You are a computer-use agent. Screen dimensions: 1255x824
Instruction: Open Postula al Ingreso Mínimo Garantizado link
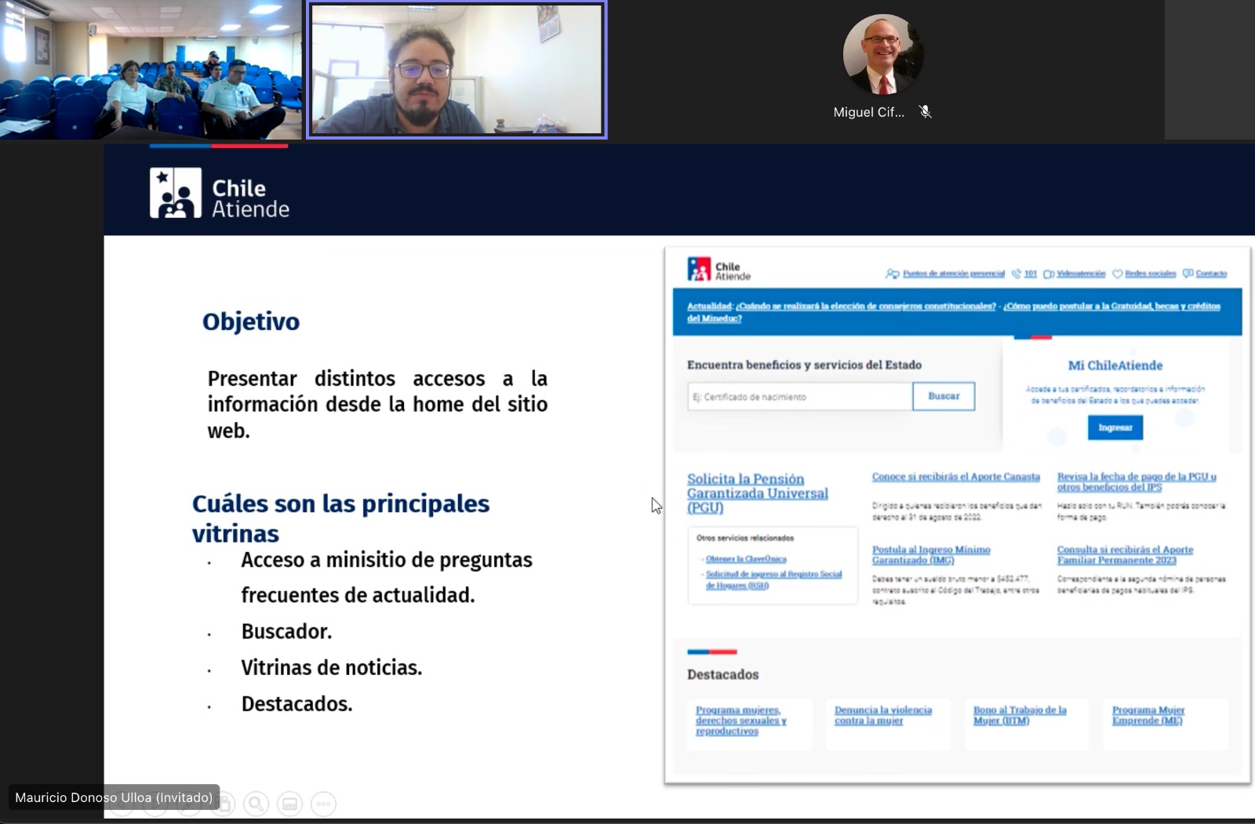931,554
